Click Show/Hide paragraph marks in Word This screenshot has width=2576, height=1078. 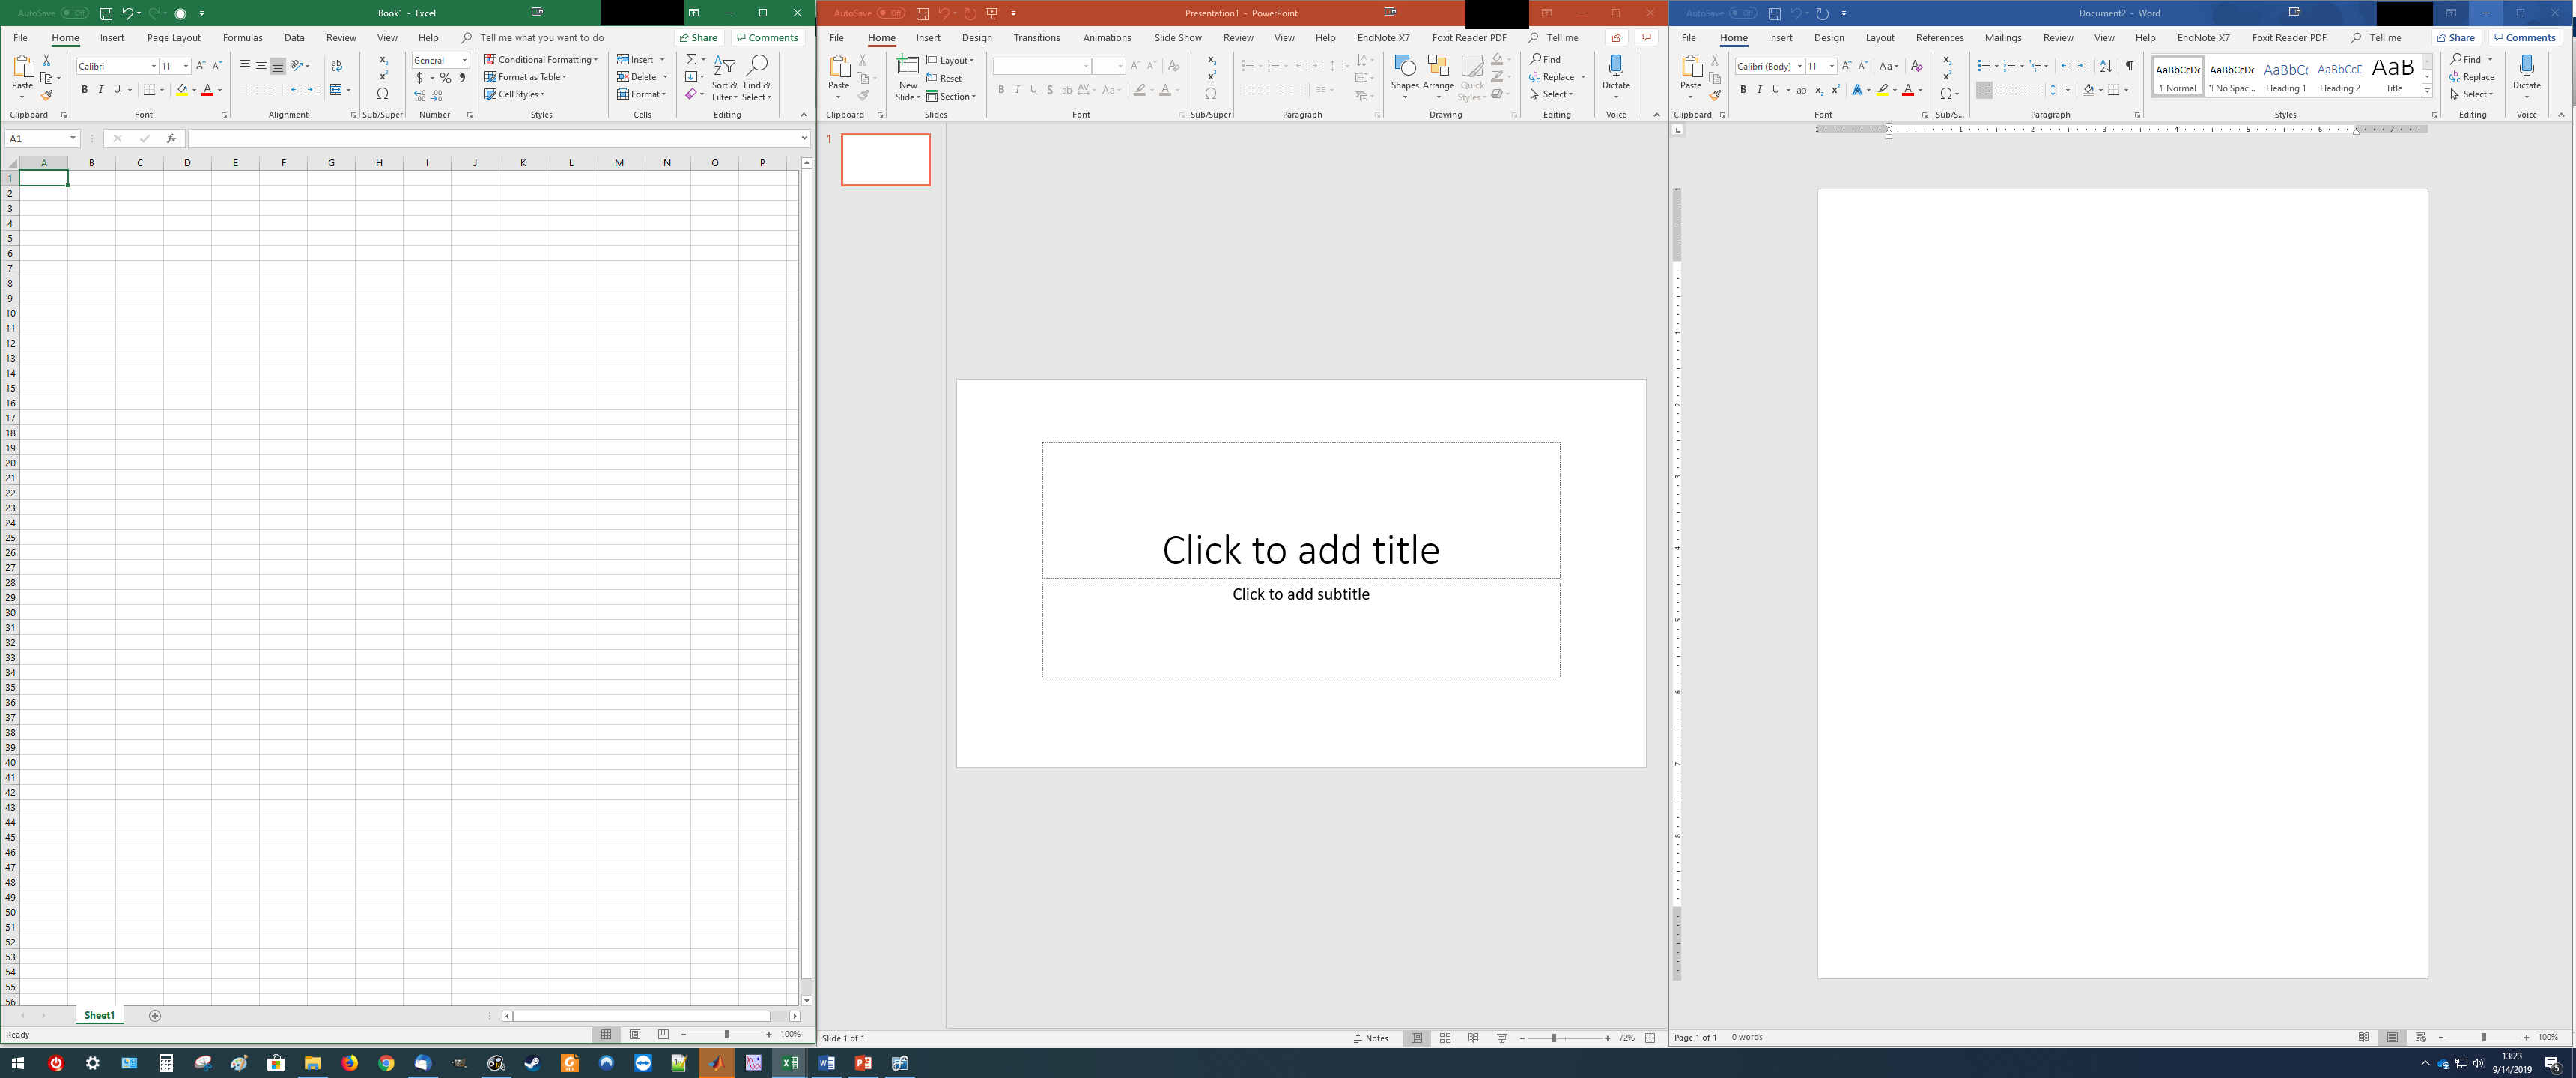[x=2129, y=66]
